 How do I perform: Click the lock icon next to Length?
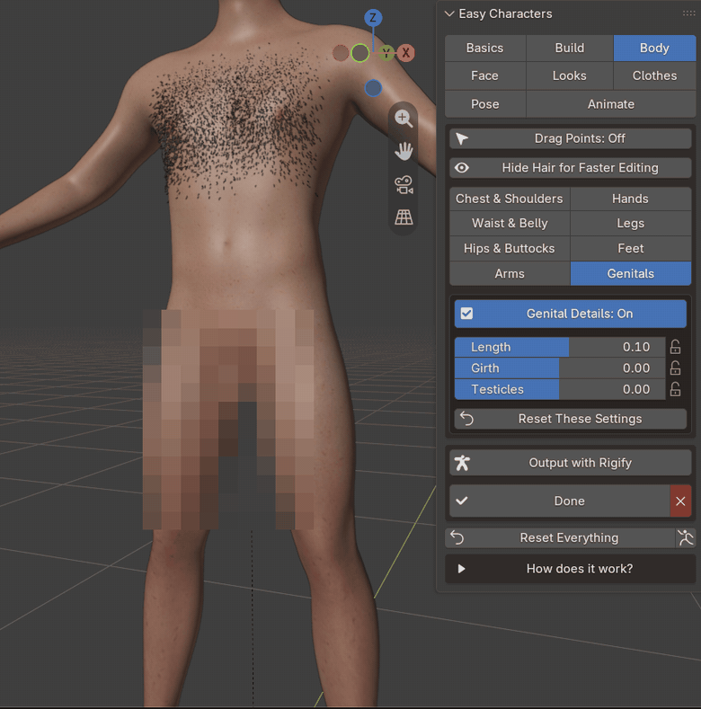(x=675, y=347)
